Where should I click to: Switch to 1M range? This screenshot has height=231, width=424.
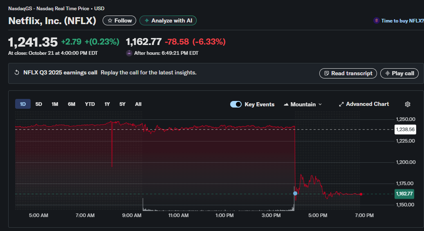[x=55, y=104]
